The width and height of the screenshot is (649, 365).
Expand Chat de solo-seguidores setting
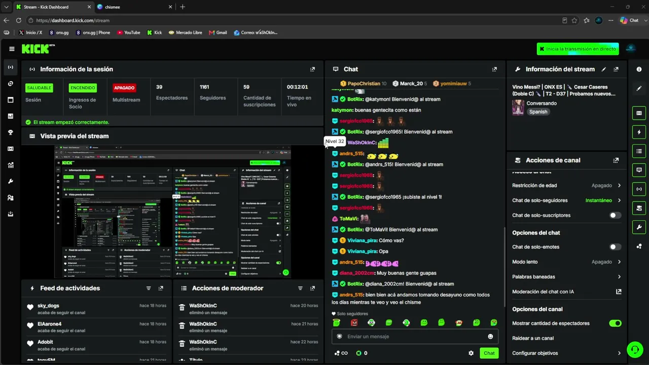click(x=566, y=200)
